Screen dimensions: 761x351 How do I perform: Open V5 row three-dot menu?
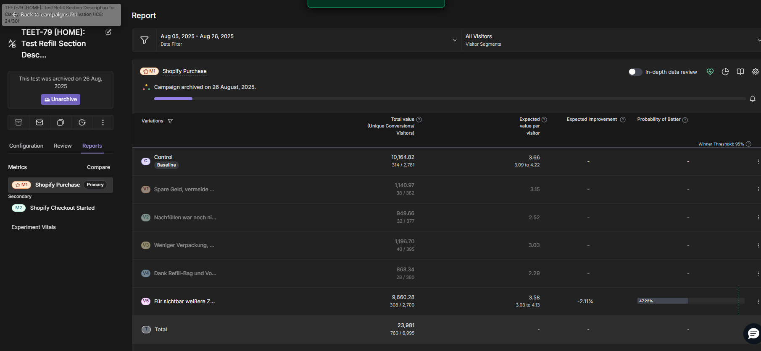point(758,302)
